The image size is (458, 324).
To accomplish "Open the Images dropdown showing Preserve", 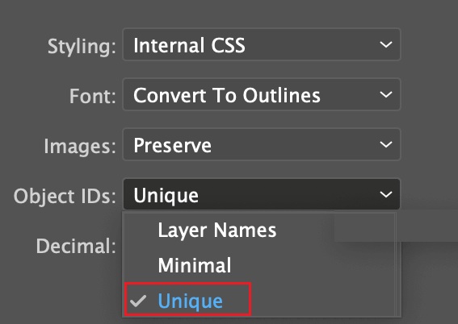I will tap(262, 145).
